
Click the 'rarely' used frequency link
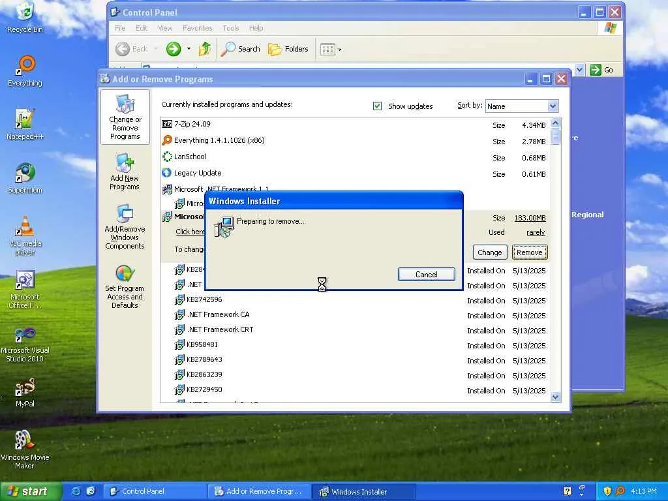click(536, 232)
